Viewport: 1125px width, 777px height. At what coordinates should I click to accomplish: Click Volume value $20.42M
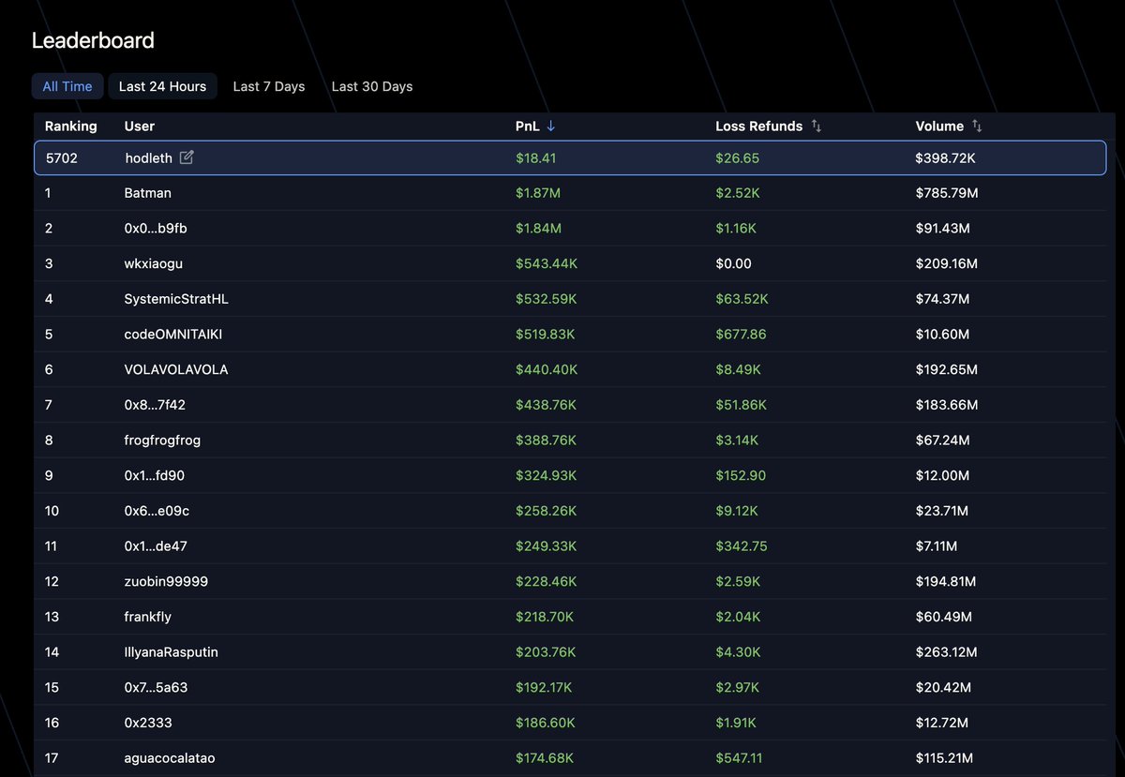[943, 688]
